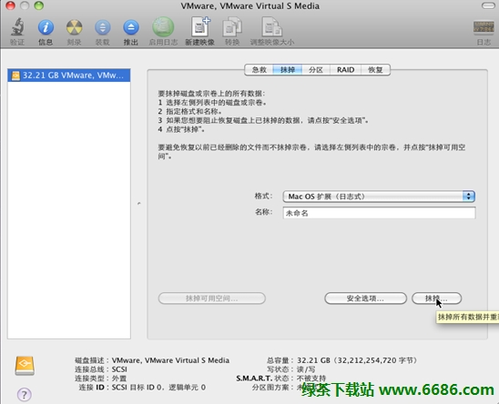Open Security Options (安全选项) button
The height and width of the screenshot is (404, 499).
click(x=365, y=298)
